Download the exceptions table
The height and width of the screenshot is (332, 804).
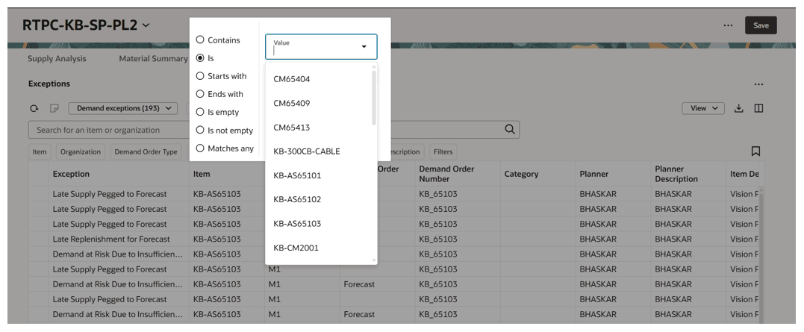coord(738,108)
